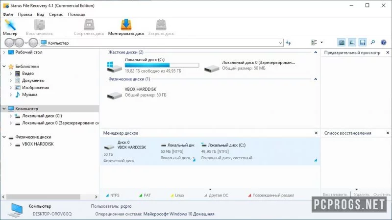Click Очистить in recovery list panel
The width and height of the screenshot is (392, 220).
point(382,195)
